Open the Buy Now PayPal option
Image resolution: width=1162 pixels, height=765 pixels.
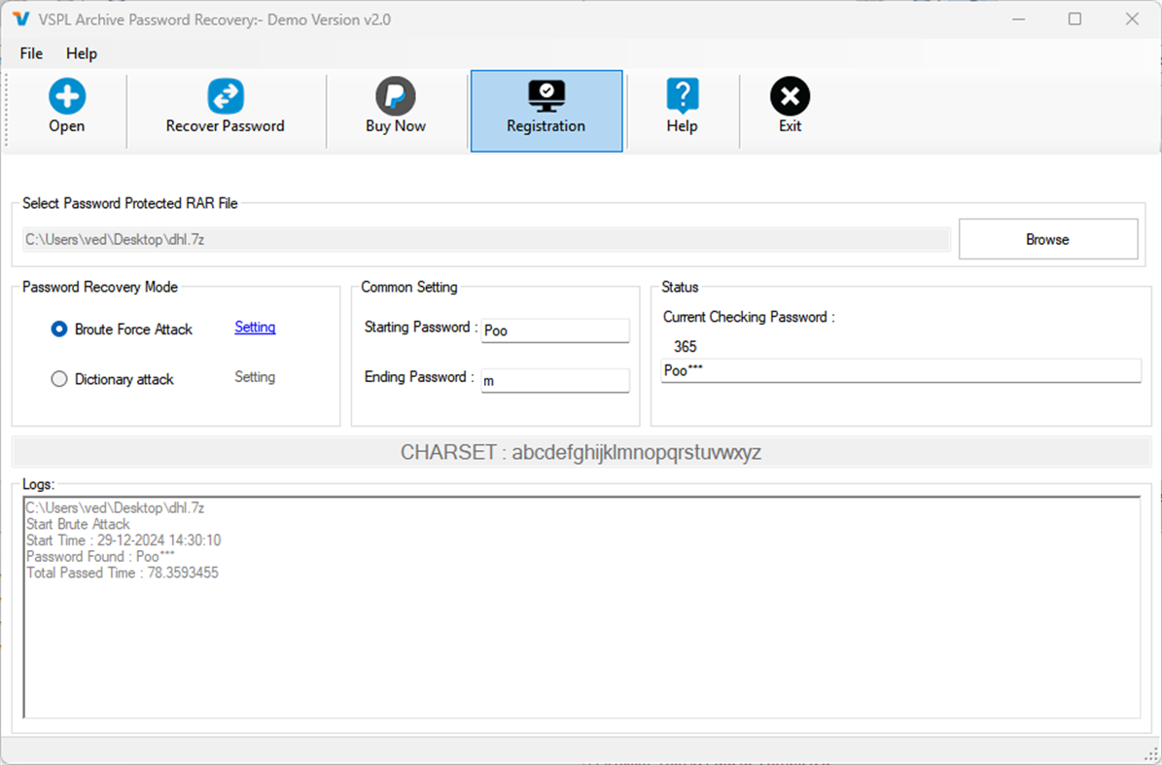click(396, 107)
